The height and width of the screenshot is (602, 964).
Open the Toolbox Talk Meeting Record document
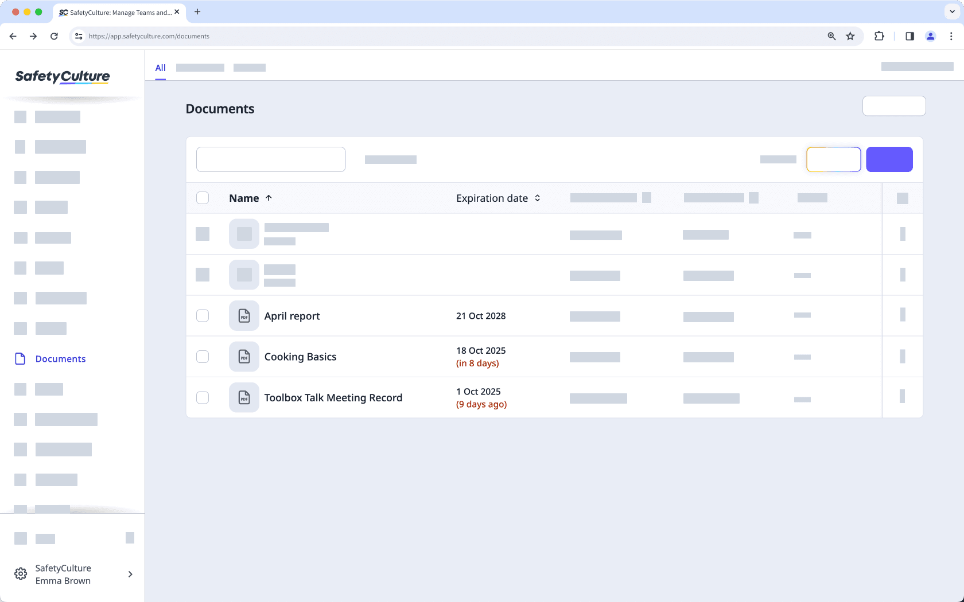[333, 398]
